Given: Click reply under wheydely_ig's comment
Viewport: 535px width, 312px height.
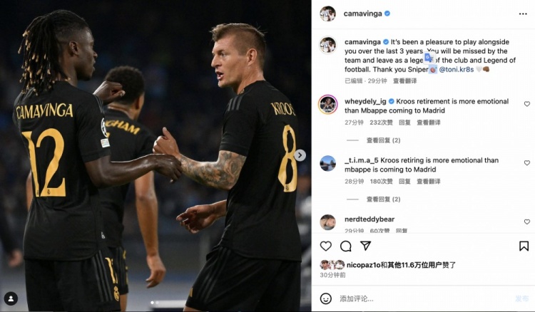Looking at the screenshot, I should tap(404, 123).
